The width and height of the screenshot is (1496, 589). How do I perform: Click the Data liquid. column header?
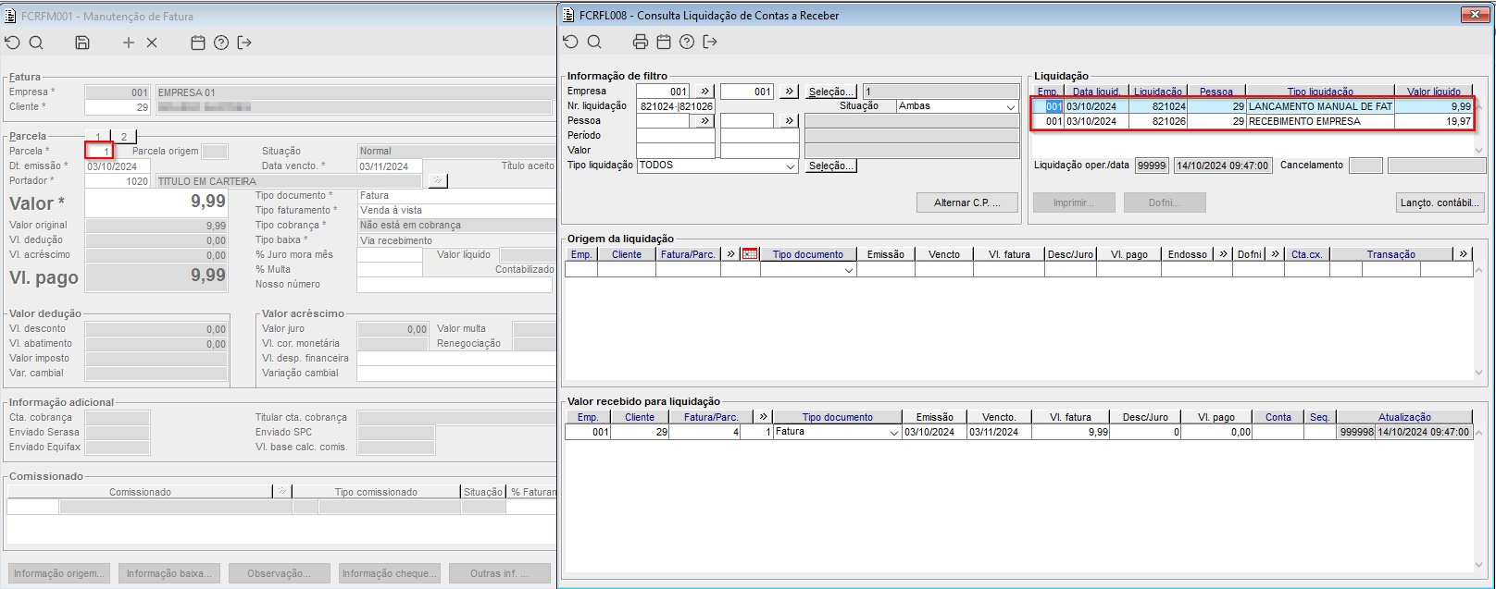[1096, 92]
